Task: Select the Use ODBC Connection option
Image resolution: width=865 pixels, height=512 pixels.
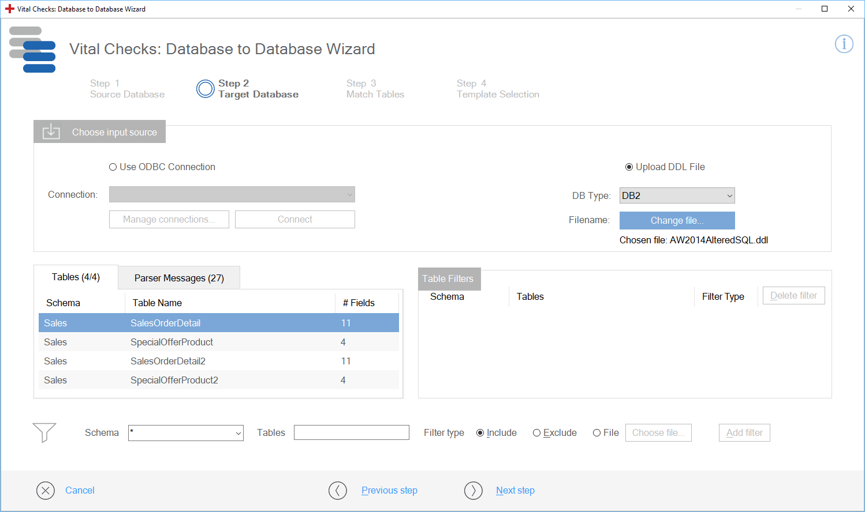Action: coord(113,167)
